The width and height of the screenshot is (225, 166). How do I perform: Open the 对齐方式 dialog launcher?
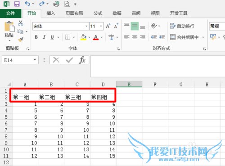click(x=204, y=49)
